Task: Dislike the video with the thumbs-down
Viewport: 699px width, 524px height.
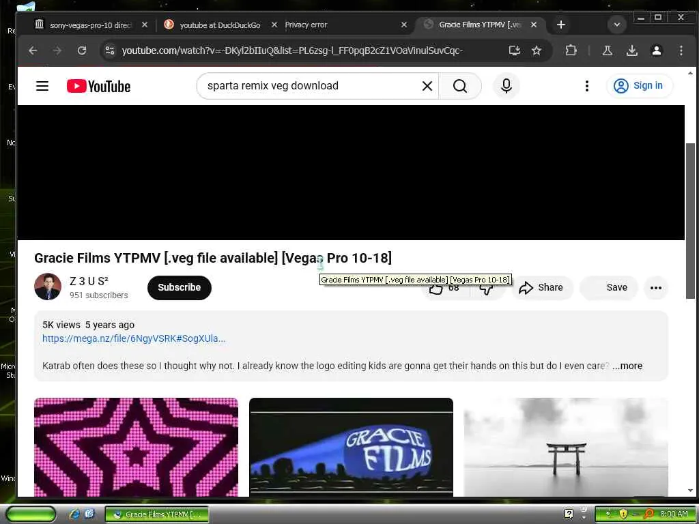Action: (487, 289)
